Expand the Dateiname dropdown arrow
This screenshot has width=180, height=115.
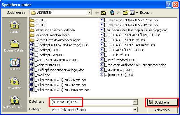(135, 102)
